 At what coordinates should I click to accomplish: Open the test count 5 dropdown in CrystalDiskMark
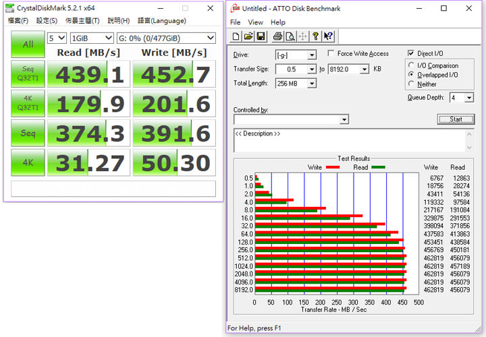[57, 38]
